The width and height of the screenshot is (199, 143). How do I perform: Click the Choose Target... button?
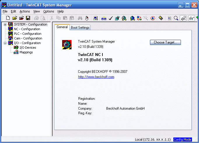tap(165, 42)
